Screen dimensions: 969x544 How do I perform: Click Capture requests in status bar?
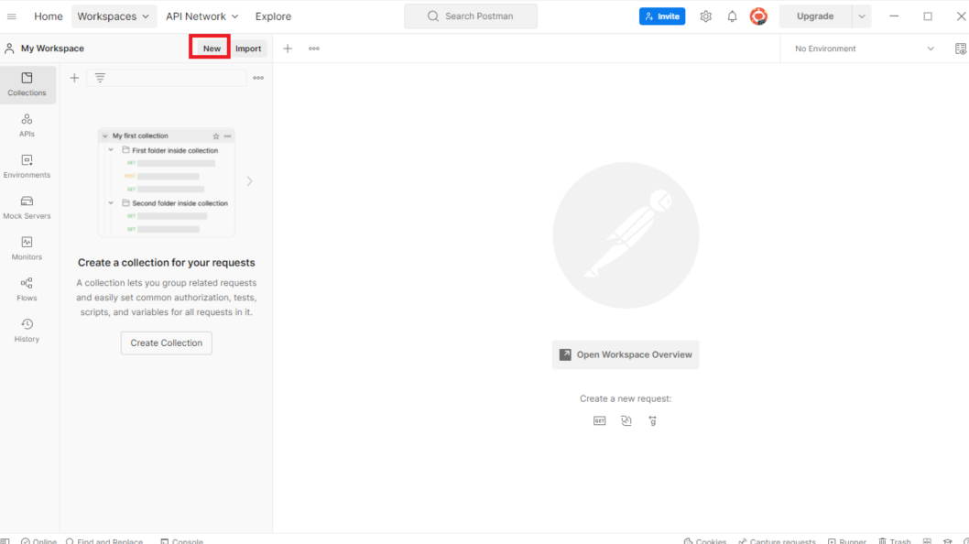pos(777,541)
